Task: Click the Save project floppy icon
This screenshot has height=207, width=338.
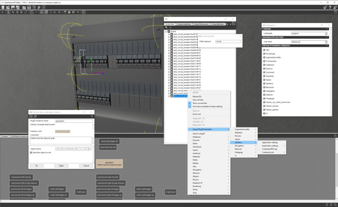Action: (13, 7)
